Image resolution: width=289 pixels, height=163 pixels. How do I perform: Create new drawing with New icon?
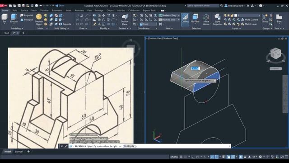(x=10, y=6)
